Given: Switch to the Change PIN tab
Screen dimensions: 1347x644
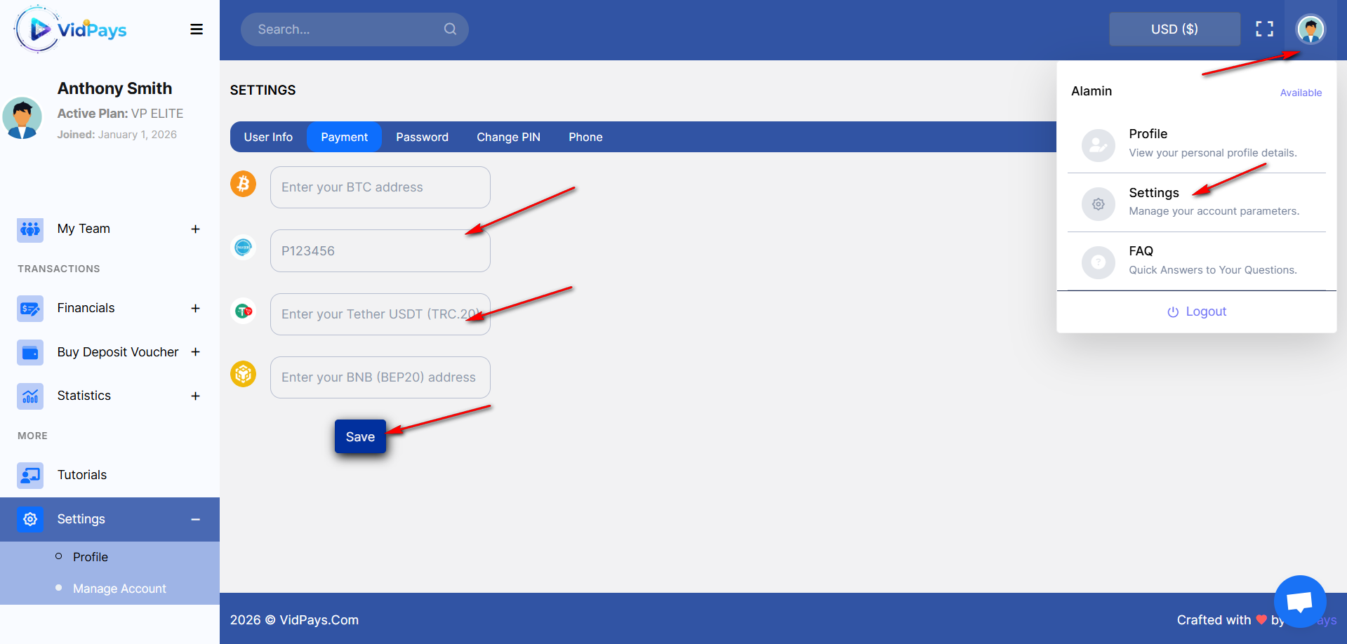Looking at the screenshot, I should (x=508, y=137).
